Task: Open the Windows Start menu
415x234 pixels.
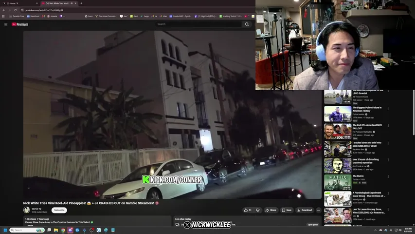Action: pyautogui.click(x=5, y=230)
